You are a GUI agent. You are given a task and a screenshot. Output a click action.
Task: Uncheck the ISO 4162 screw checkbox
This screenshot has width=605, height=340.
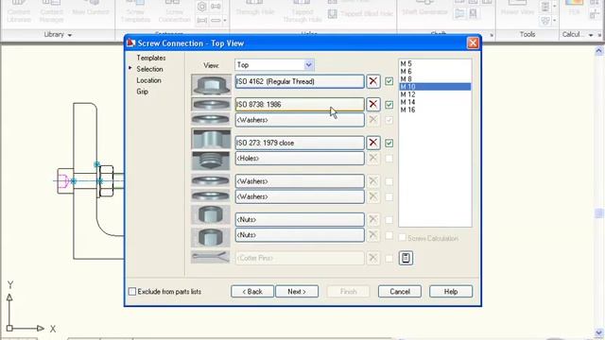tap(389, 81)
